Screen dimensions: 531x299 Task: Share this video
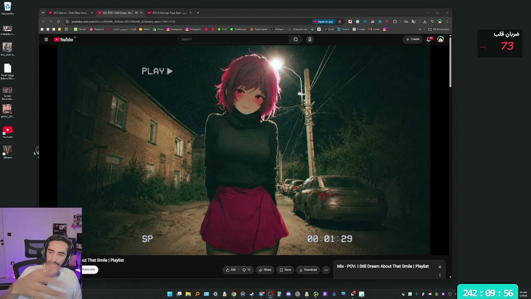pyautogui.click(x=265, y=270)
